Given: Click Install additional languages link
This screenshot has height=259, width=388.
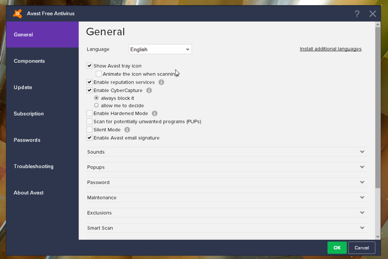Looking at the screenshot, I should click(330, 49).
